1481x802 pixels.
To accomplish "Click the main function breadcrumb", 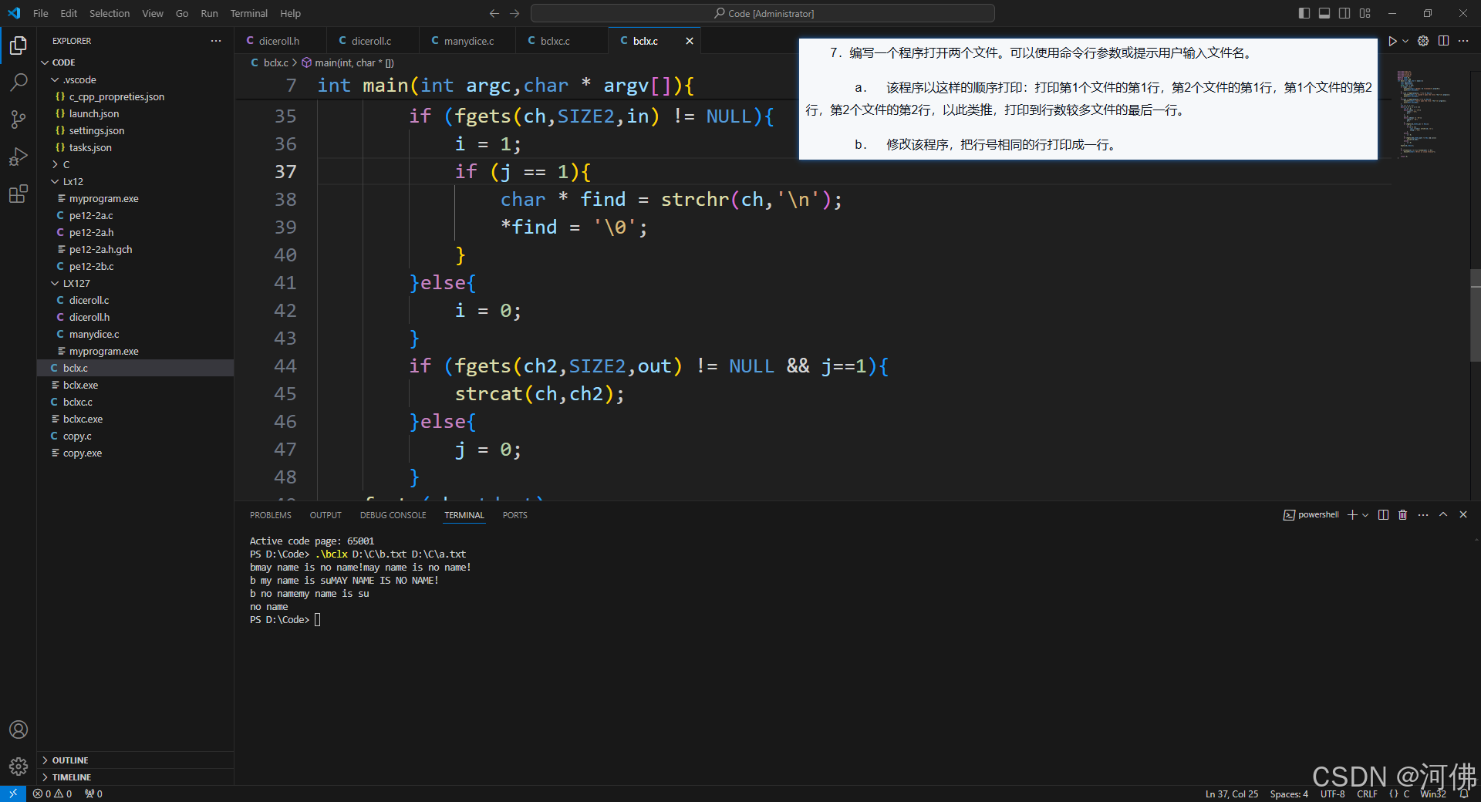I will [x=347, y=62].
